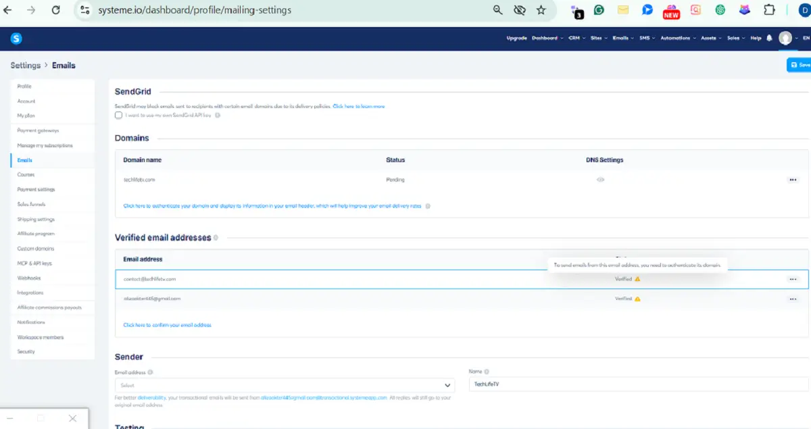This screenshot has height=429, width=811.
Task: Open three-dot menu for the gmail.com address
Action: [x=793, y=299]
